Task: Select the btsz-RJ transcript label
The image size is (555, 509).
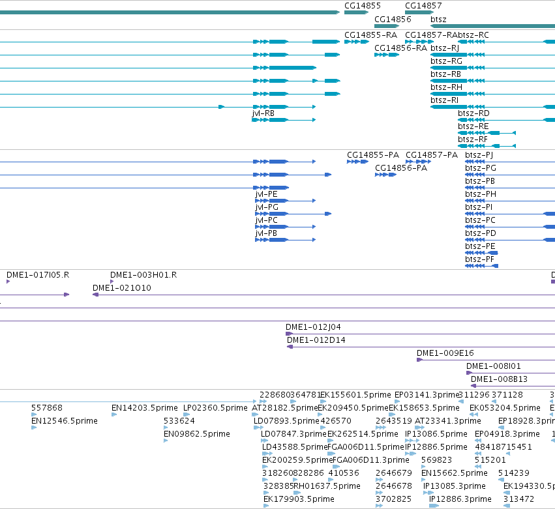Action: pos(445,48)
